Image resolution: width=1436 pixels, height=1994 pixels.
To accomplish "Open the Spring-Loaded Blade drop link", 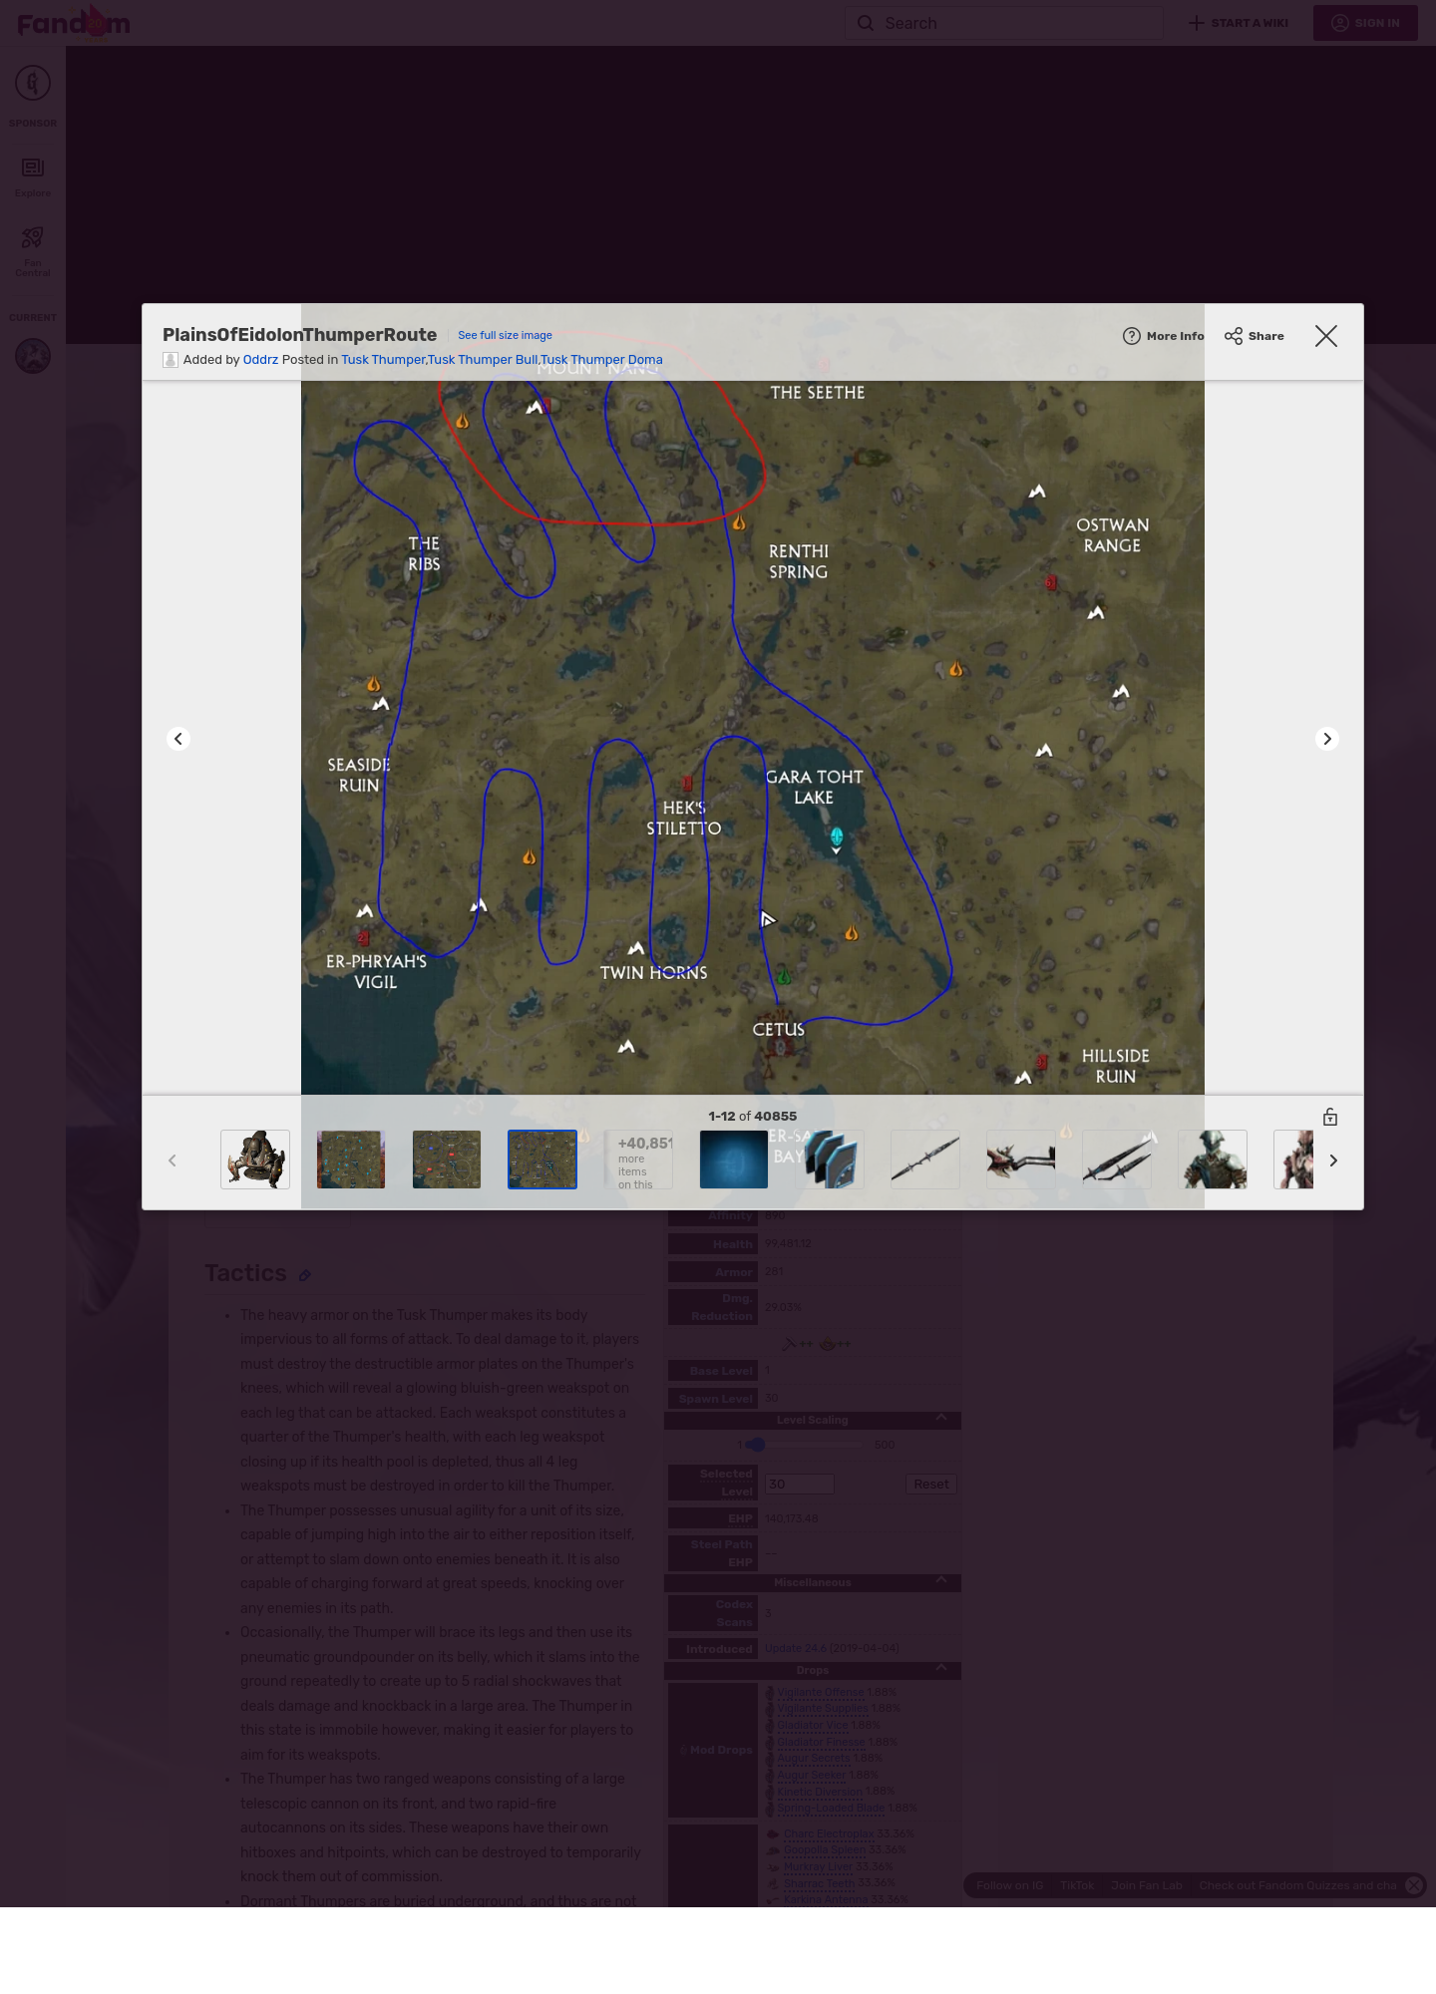I will pos(831,1809).
